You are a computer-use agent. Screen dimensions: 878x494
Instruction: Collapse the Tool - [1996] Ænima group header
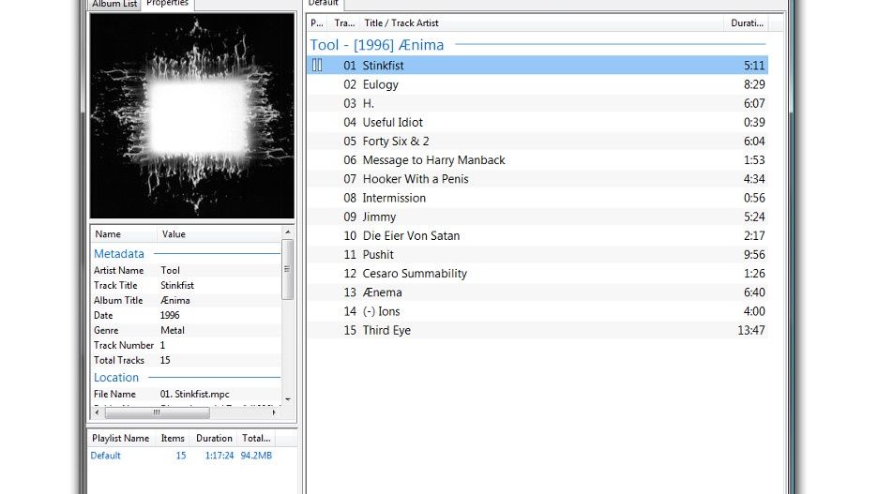coord(377,45)
